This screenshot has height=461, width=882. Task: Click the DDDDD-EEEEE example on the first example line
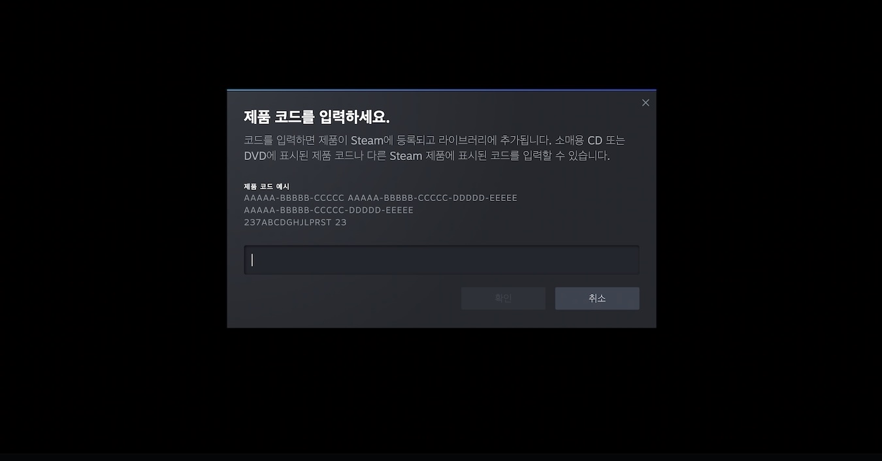485,198
